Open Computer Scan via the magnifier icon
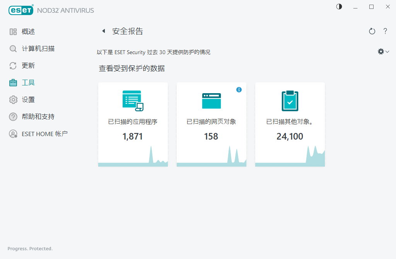The height and width of the screenshot is (259, 396). [x=13, y=48]
